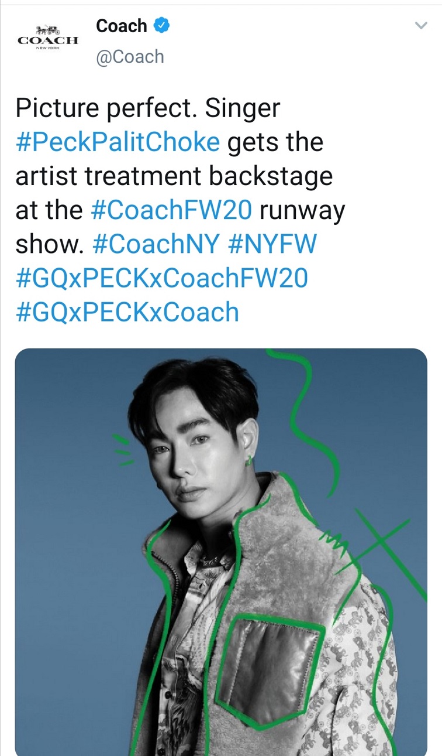The image size is (442, 756).
Task: Open the Coach display name profile
Action: coord(122,26)
